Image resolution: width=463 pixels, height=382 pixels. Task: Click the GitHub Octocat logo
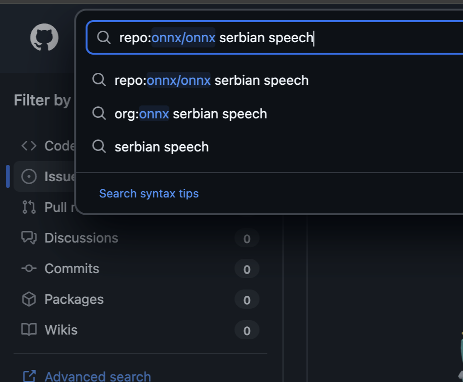coord(44,38)
